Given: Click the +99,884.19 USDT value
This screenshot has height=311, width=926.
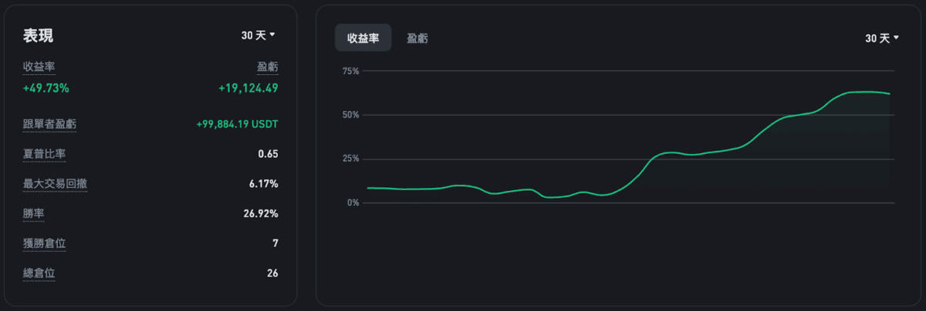Looking at the screenshot, I should click(x=238, y=124).
